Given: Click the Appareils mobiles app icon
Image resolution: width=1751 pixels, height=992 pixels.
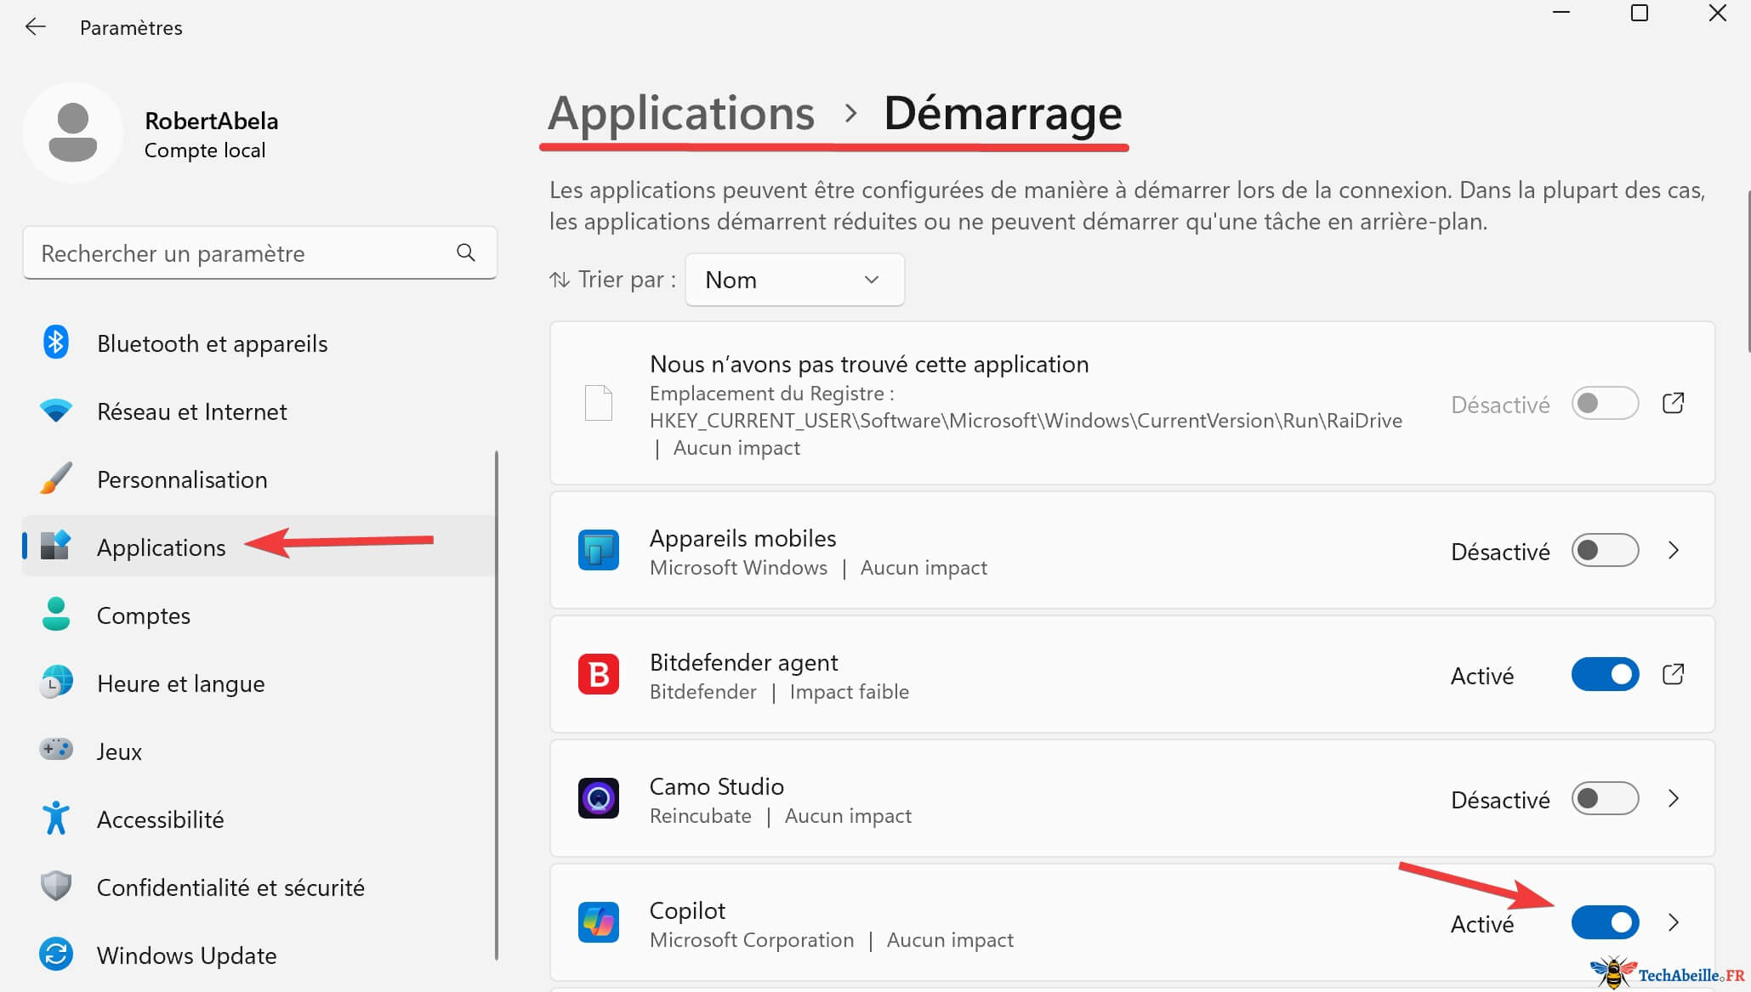Looking at the screenshot, I should pos(598,551).
